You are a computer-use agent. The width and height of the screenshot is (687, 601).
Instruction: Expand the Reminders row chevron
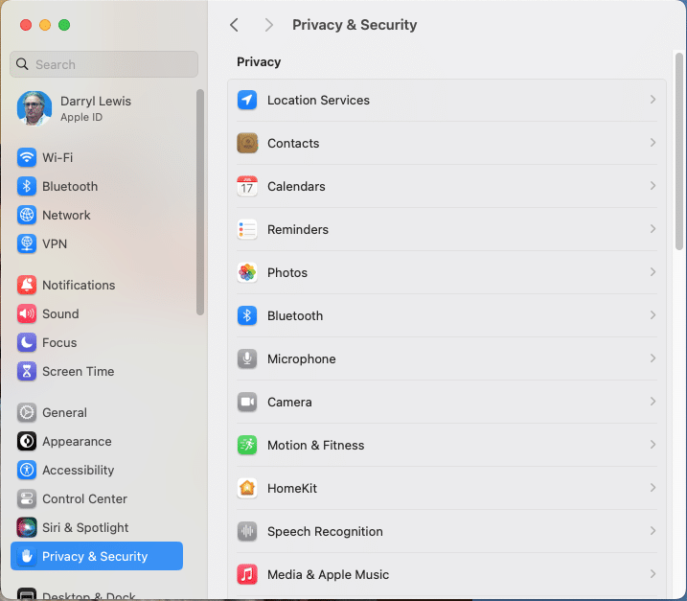(x=653, y=229)
